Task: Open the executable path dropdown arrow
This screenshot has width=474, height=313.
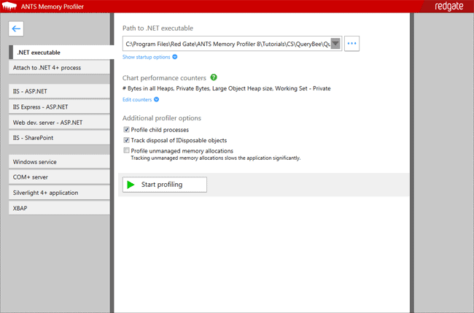Action: coord(335,44)
